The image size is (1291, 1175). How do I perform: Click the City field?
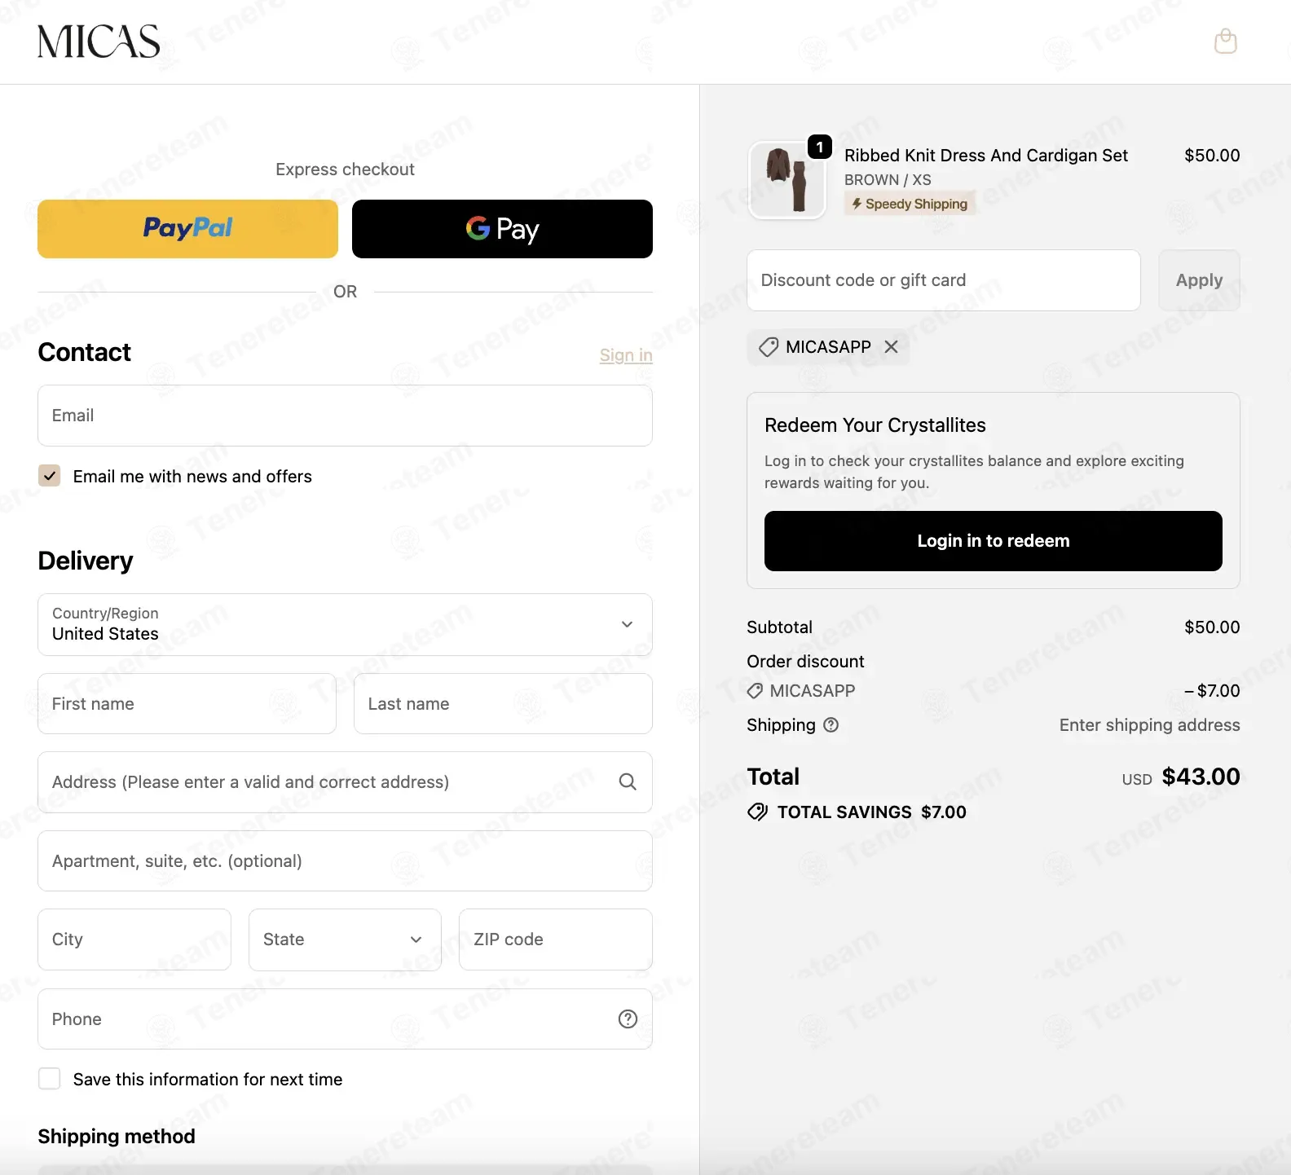point(134,940)
